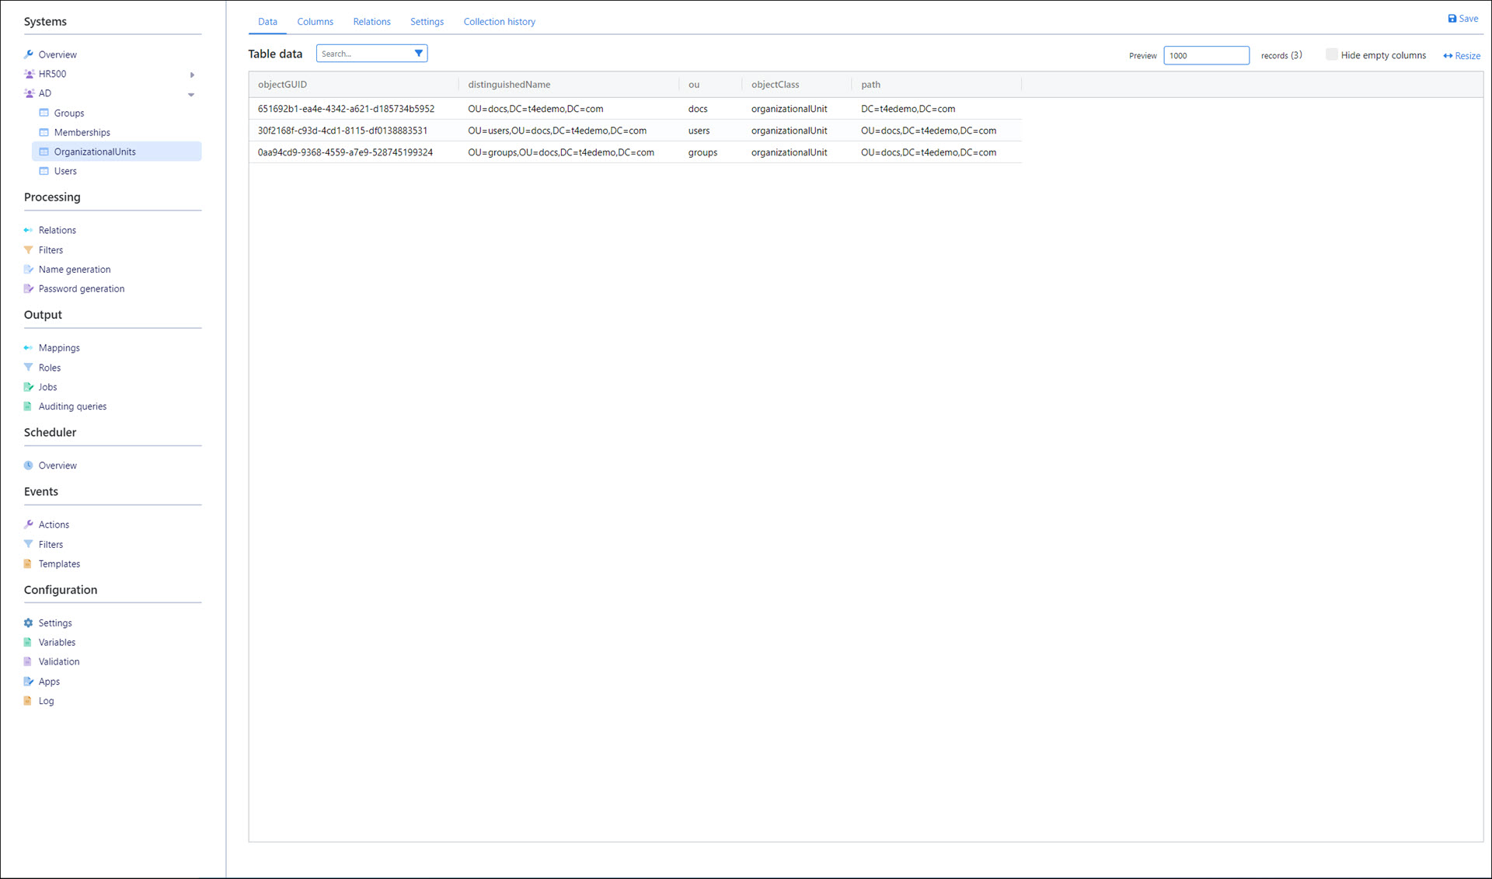
Task: Collapse the AD system tree
Action: [191, 94]
